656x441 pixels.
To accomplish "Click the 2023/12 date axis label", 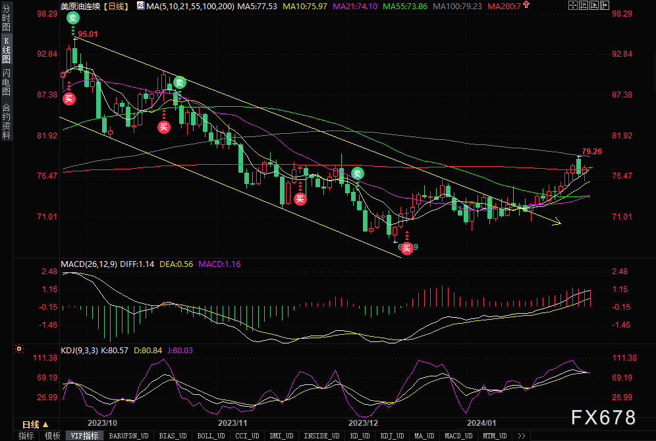I will pyautogui.click(x=363, y=423).
